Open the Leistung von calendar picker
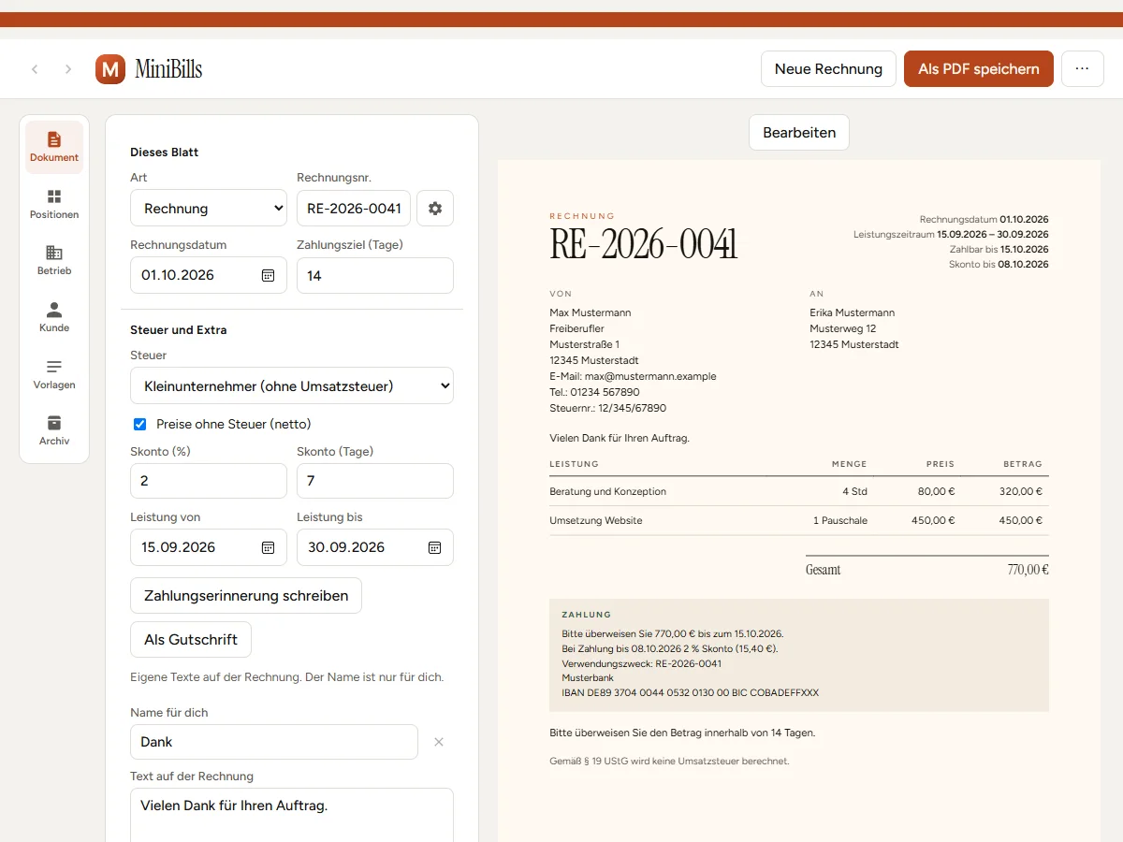This screenshot has width=1123, height=842. pos(268,547)
